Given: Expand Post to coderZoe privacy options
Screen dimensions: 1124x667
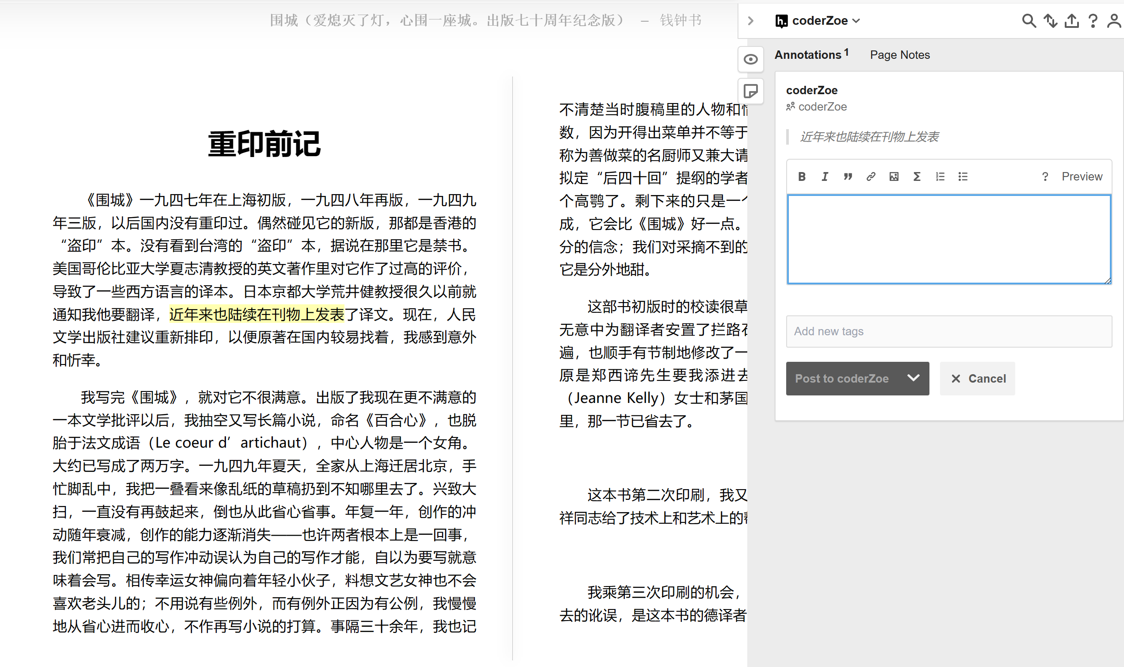Looking at the screenshot, I should tap(914, 378).
